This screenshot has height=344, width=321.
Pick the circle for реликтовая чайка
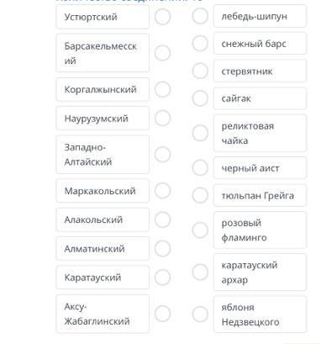200,133
